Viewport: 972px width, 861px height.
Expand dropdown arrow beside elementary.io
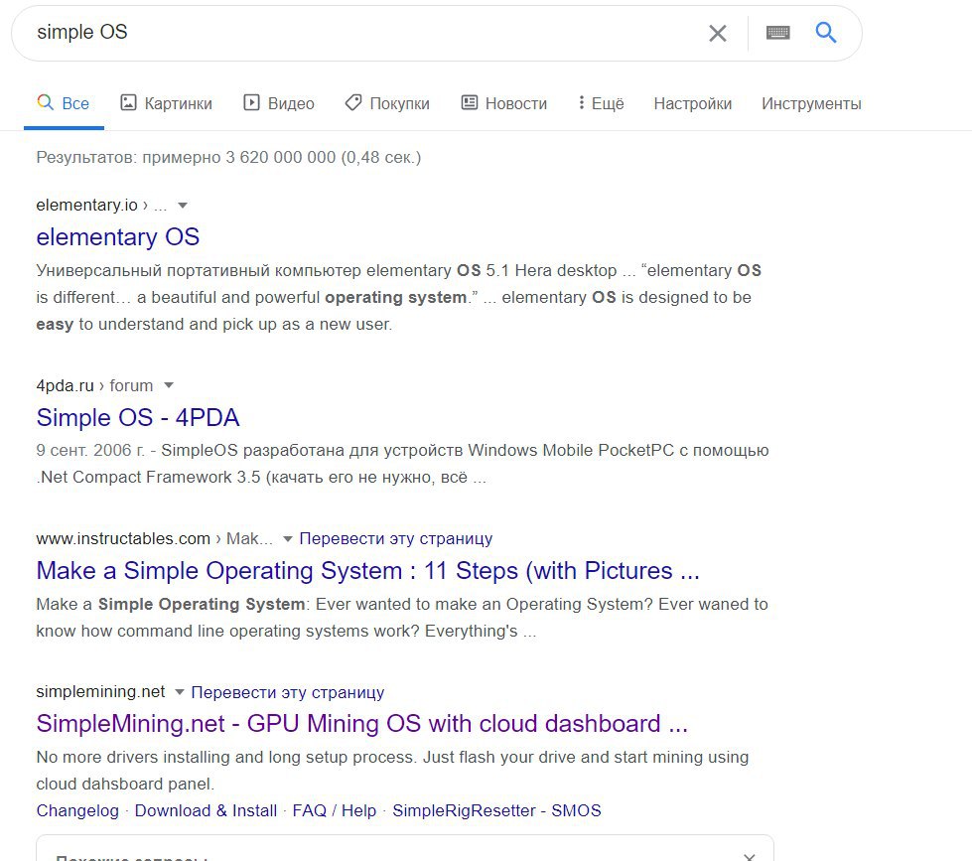coord(183,206)
